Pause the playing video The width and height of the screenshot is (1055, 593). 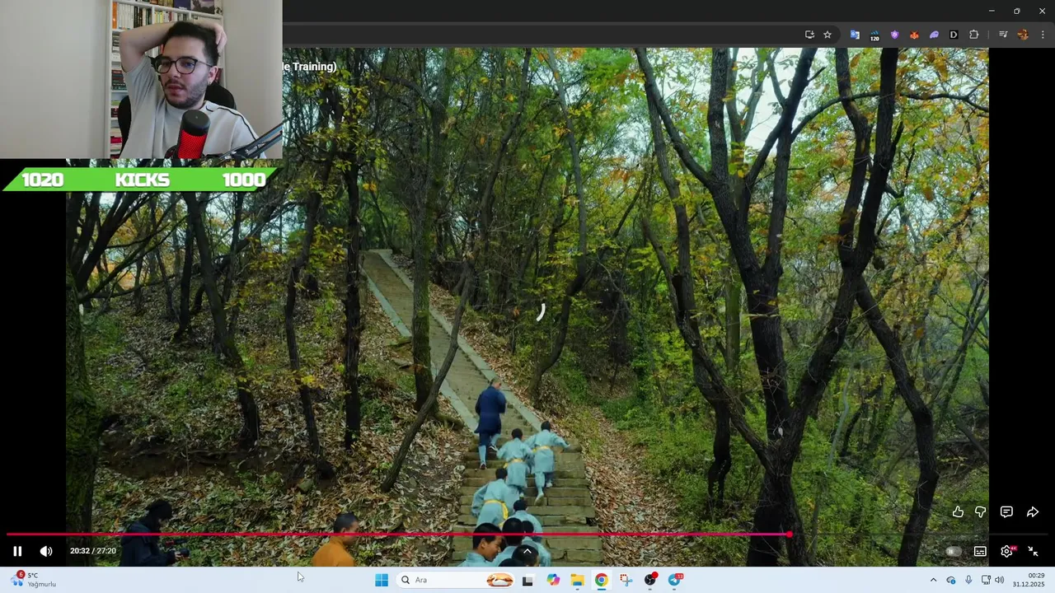click(x=17, y=551)
